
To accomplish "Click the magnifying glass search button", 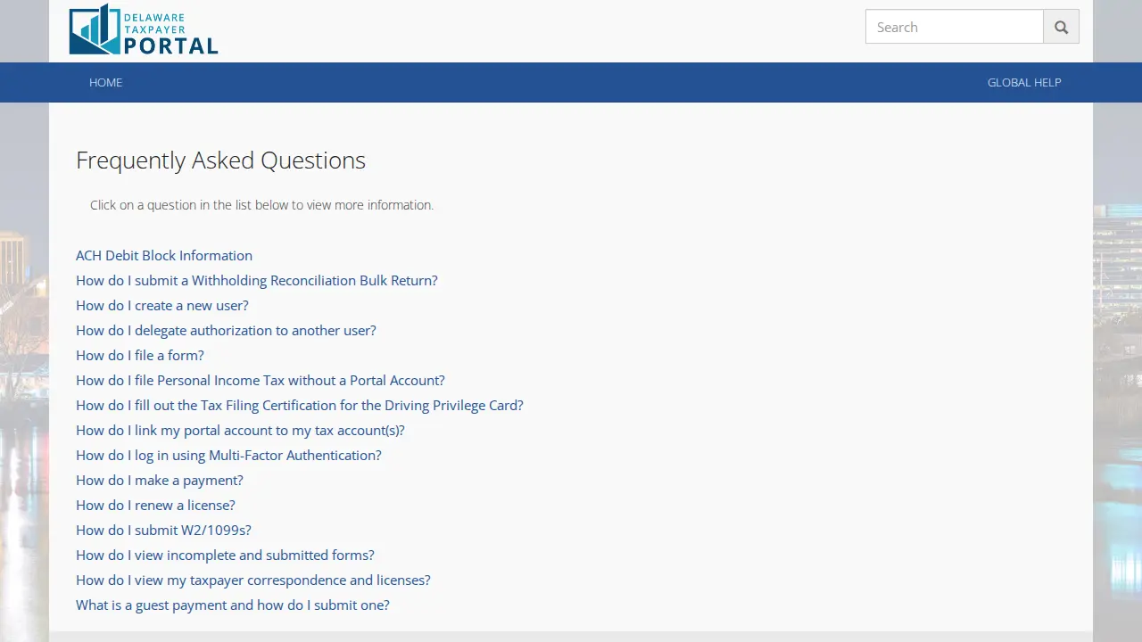I will [x=1061, y=27].
